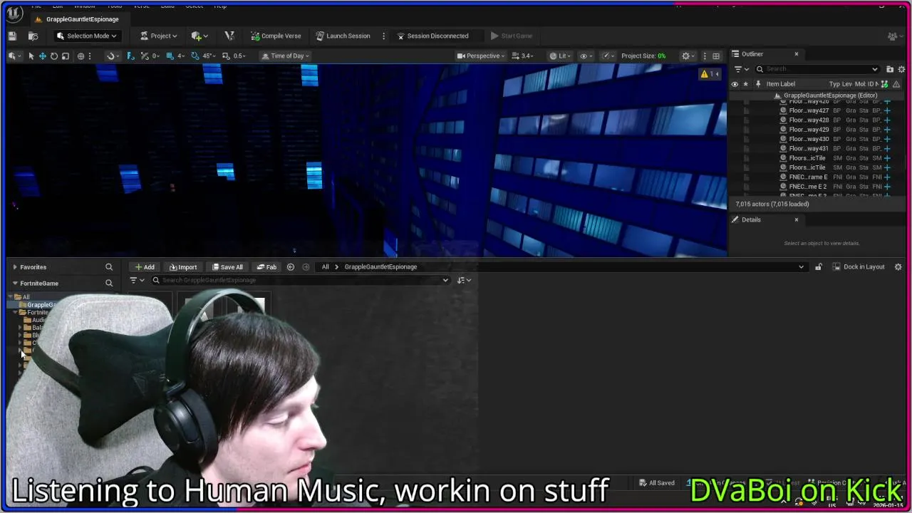Open the Project dropdown menu
Viewport: 912px width, 513px height.
[x=158, y=36]
